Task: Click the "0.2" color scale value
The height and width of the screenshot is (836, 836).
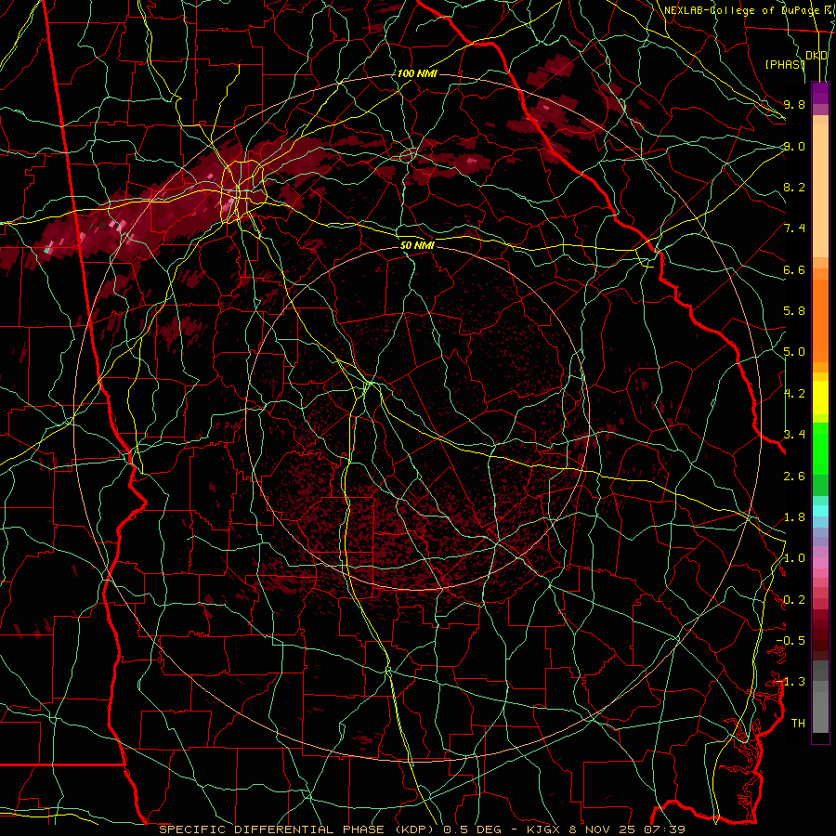Action: click(x=794, y=600)
